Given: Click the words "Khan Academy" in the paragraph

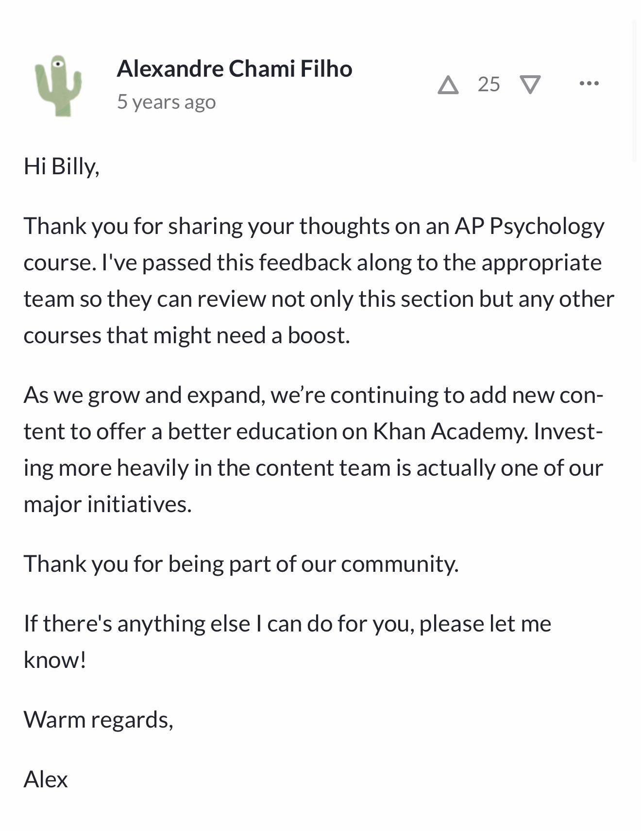Looking at the screenshot, I should pos(450,432).
